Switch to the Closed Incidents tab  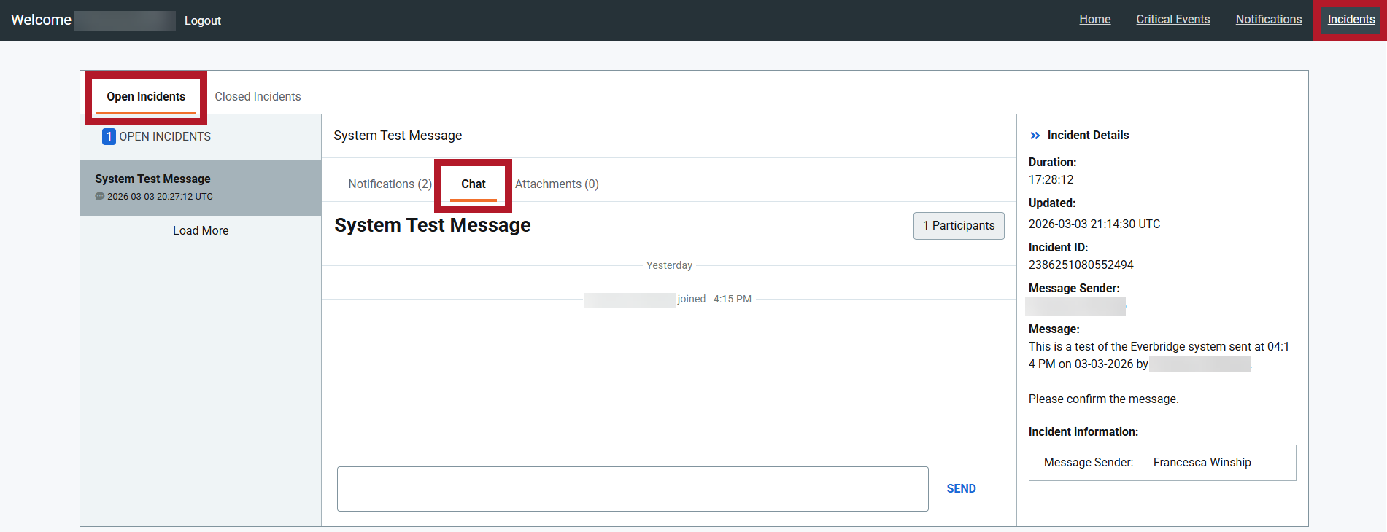coord(258,97)
